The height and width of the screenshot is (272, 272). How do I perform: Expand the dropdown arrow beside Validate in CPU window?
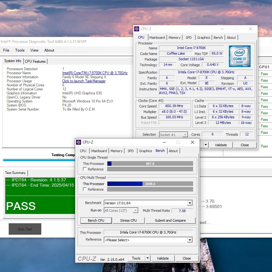click(x=206, y=145)
